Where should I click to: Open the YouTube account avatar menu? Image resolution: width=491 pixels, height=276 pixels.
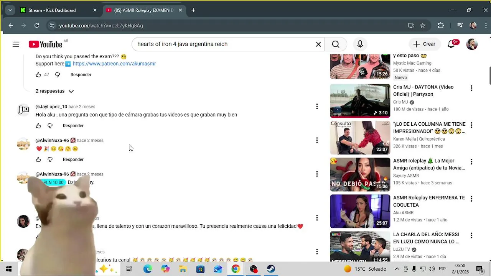(x=472, y=44)
